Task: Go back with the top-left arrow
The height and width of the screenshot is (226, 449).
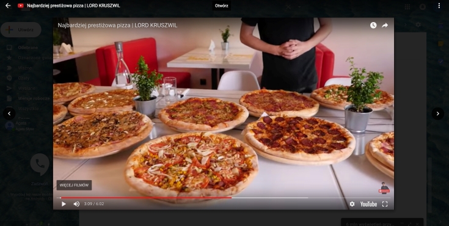Action: click(8, 5)
